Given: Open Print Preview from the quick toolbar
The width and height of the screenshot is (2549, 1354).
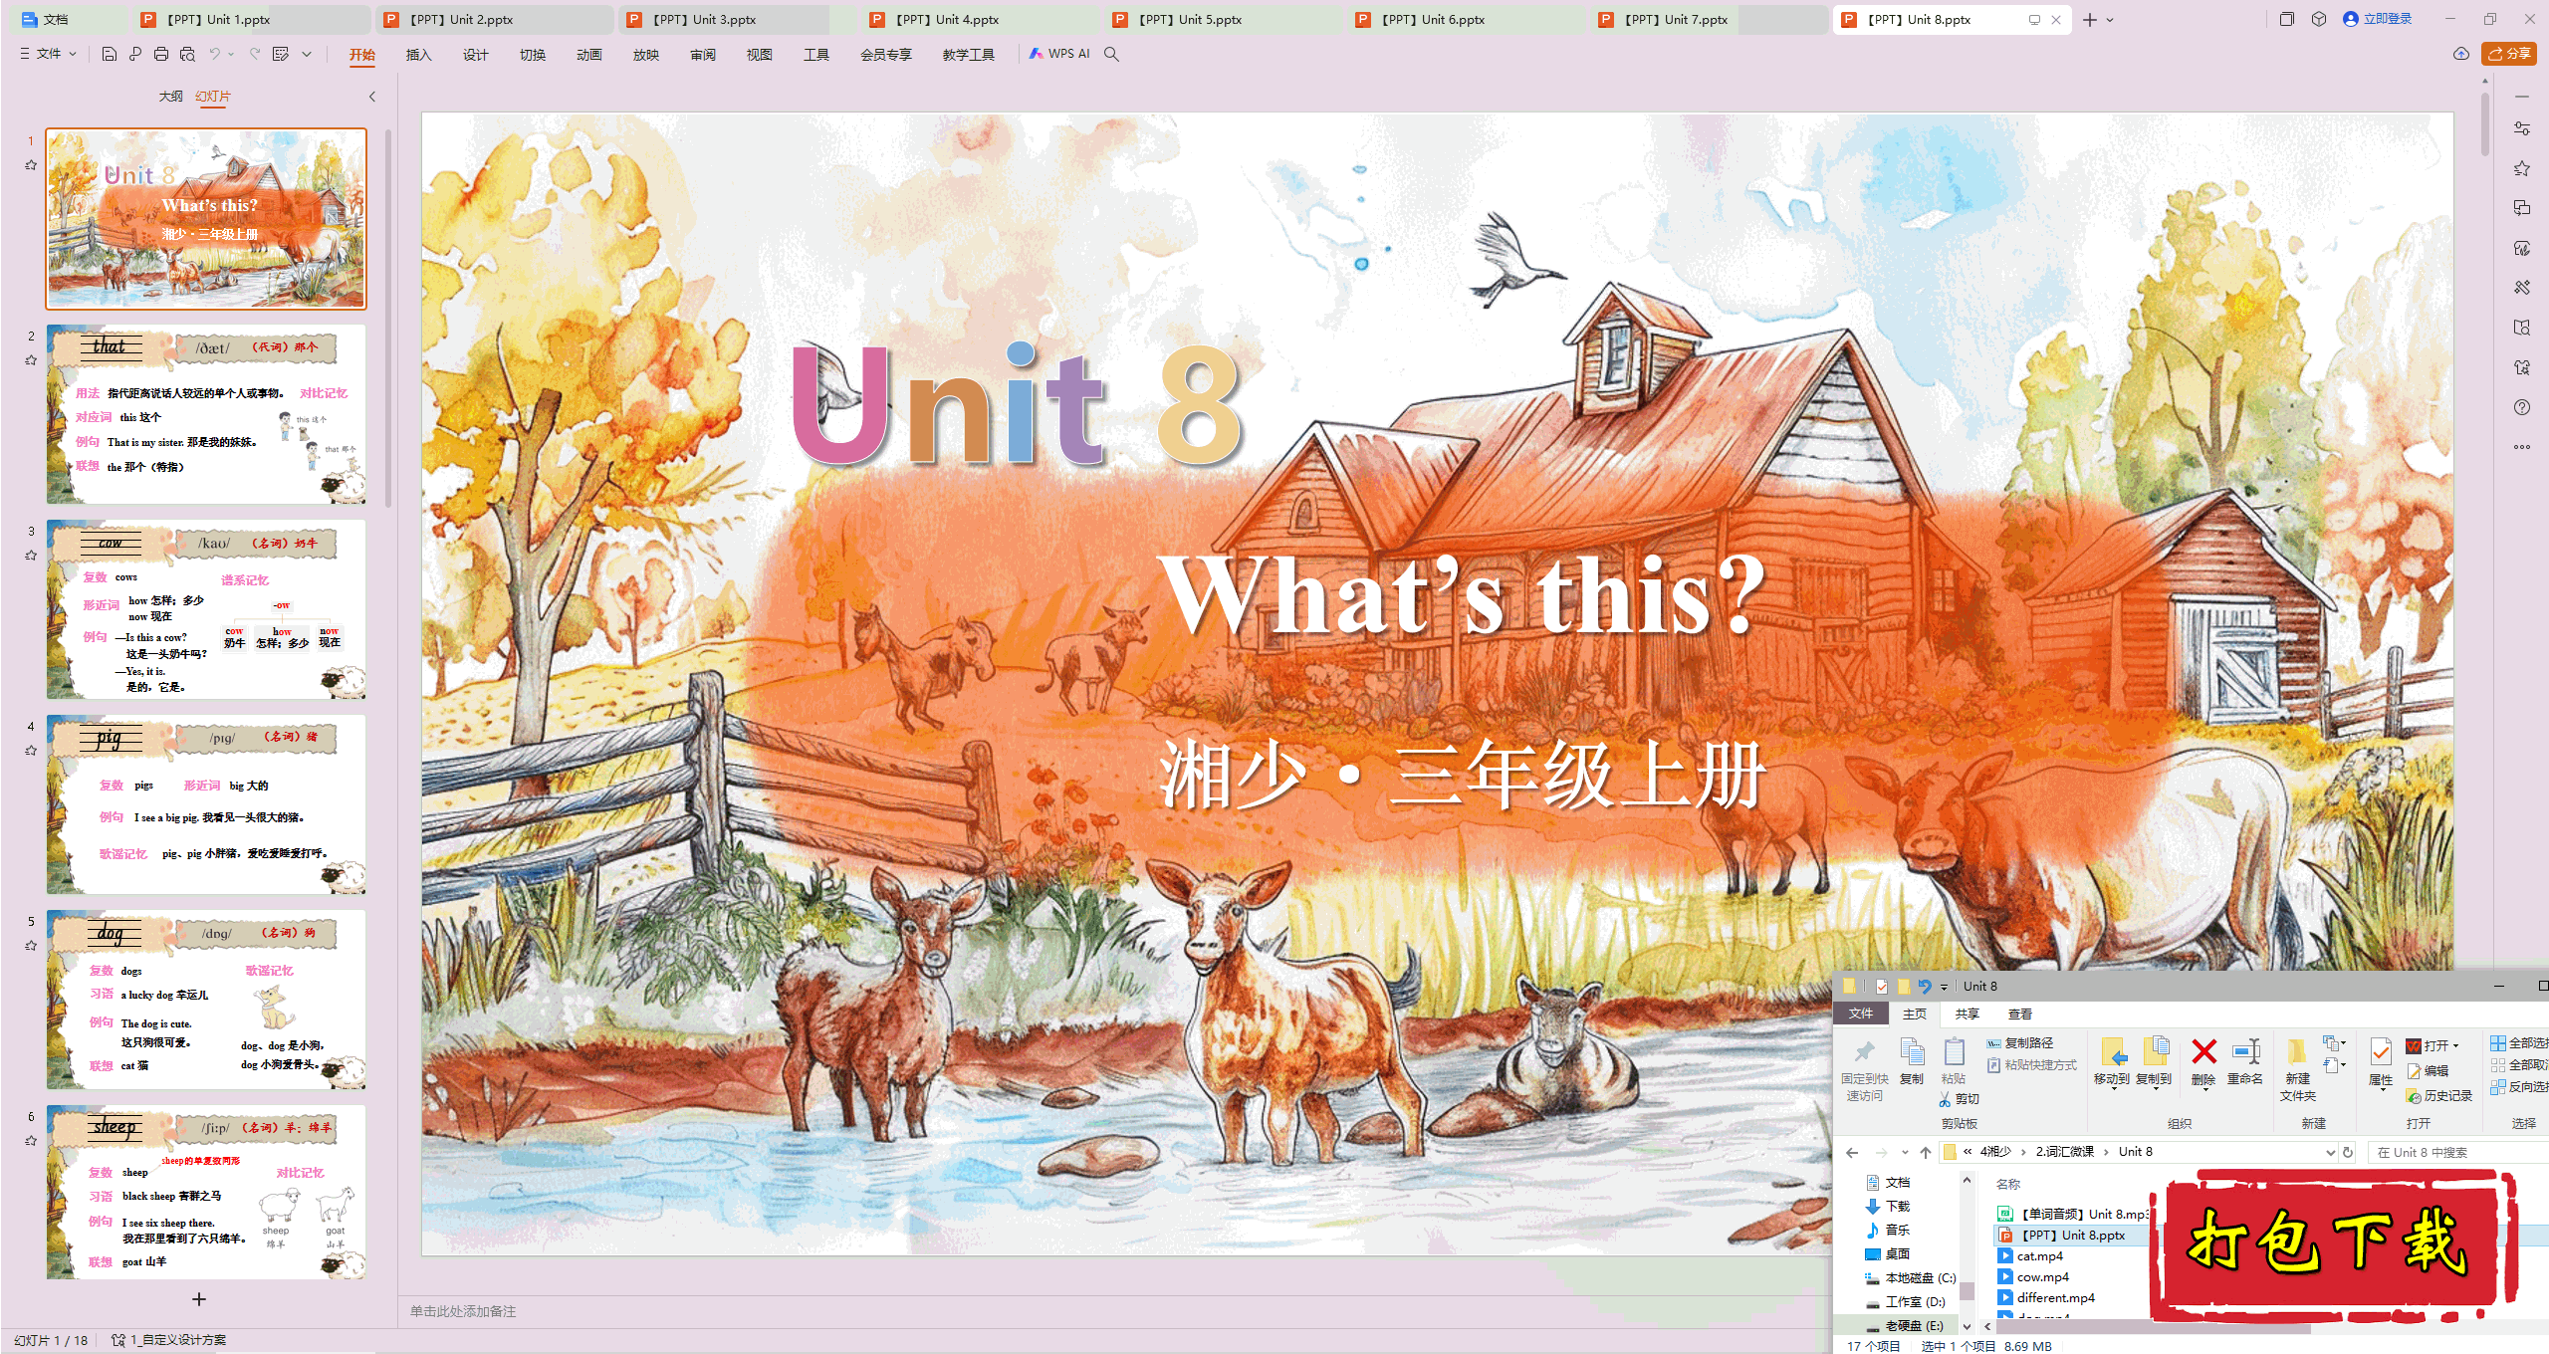Looking at the screenshot, I should click(x=187, y=54).
